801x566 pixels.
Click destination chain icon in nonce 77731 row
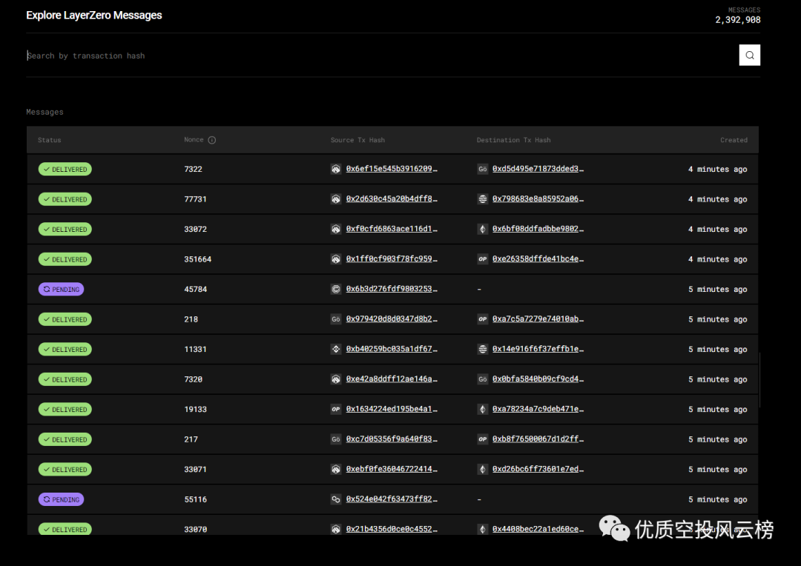pyautogui.click(x=482, y=199)
